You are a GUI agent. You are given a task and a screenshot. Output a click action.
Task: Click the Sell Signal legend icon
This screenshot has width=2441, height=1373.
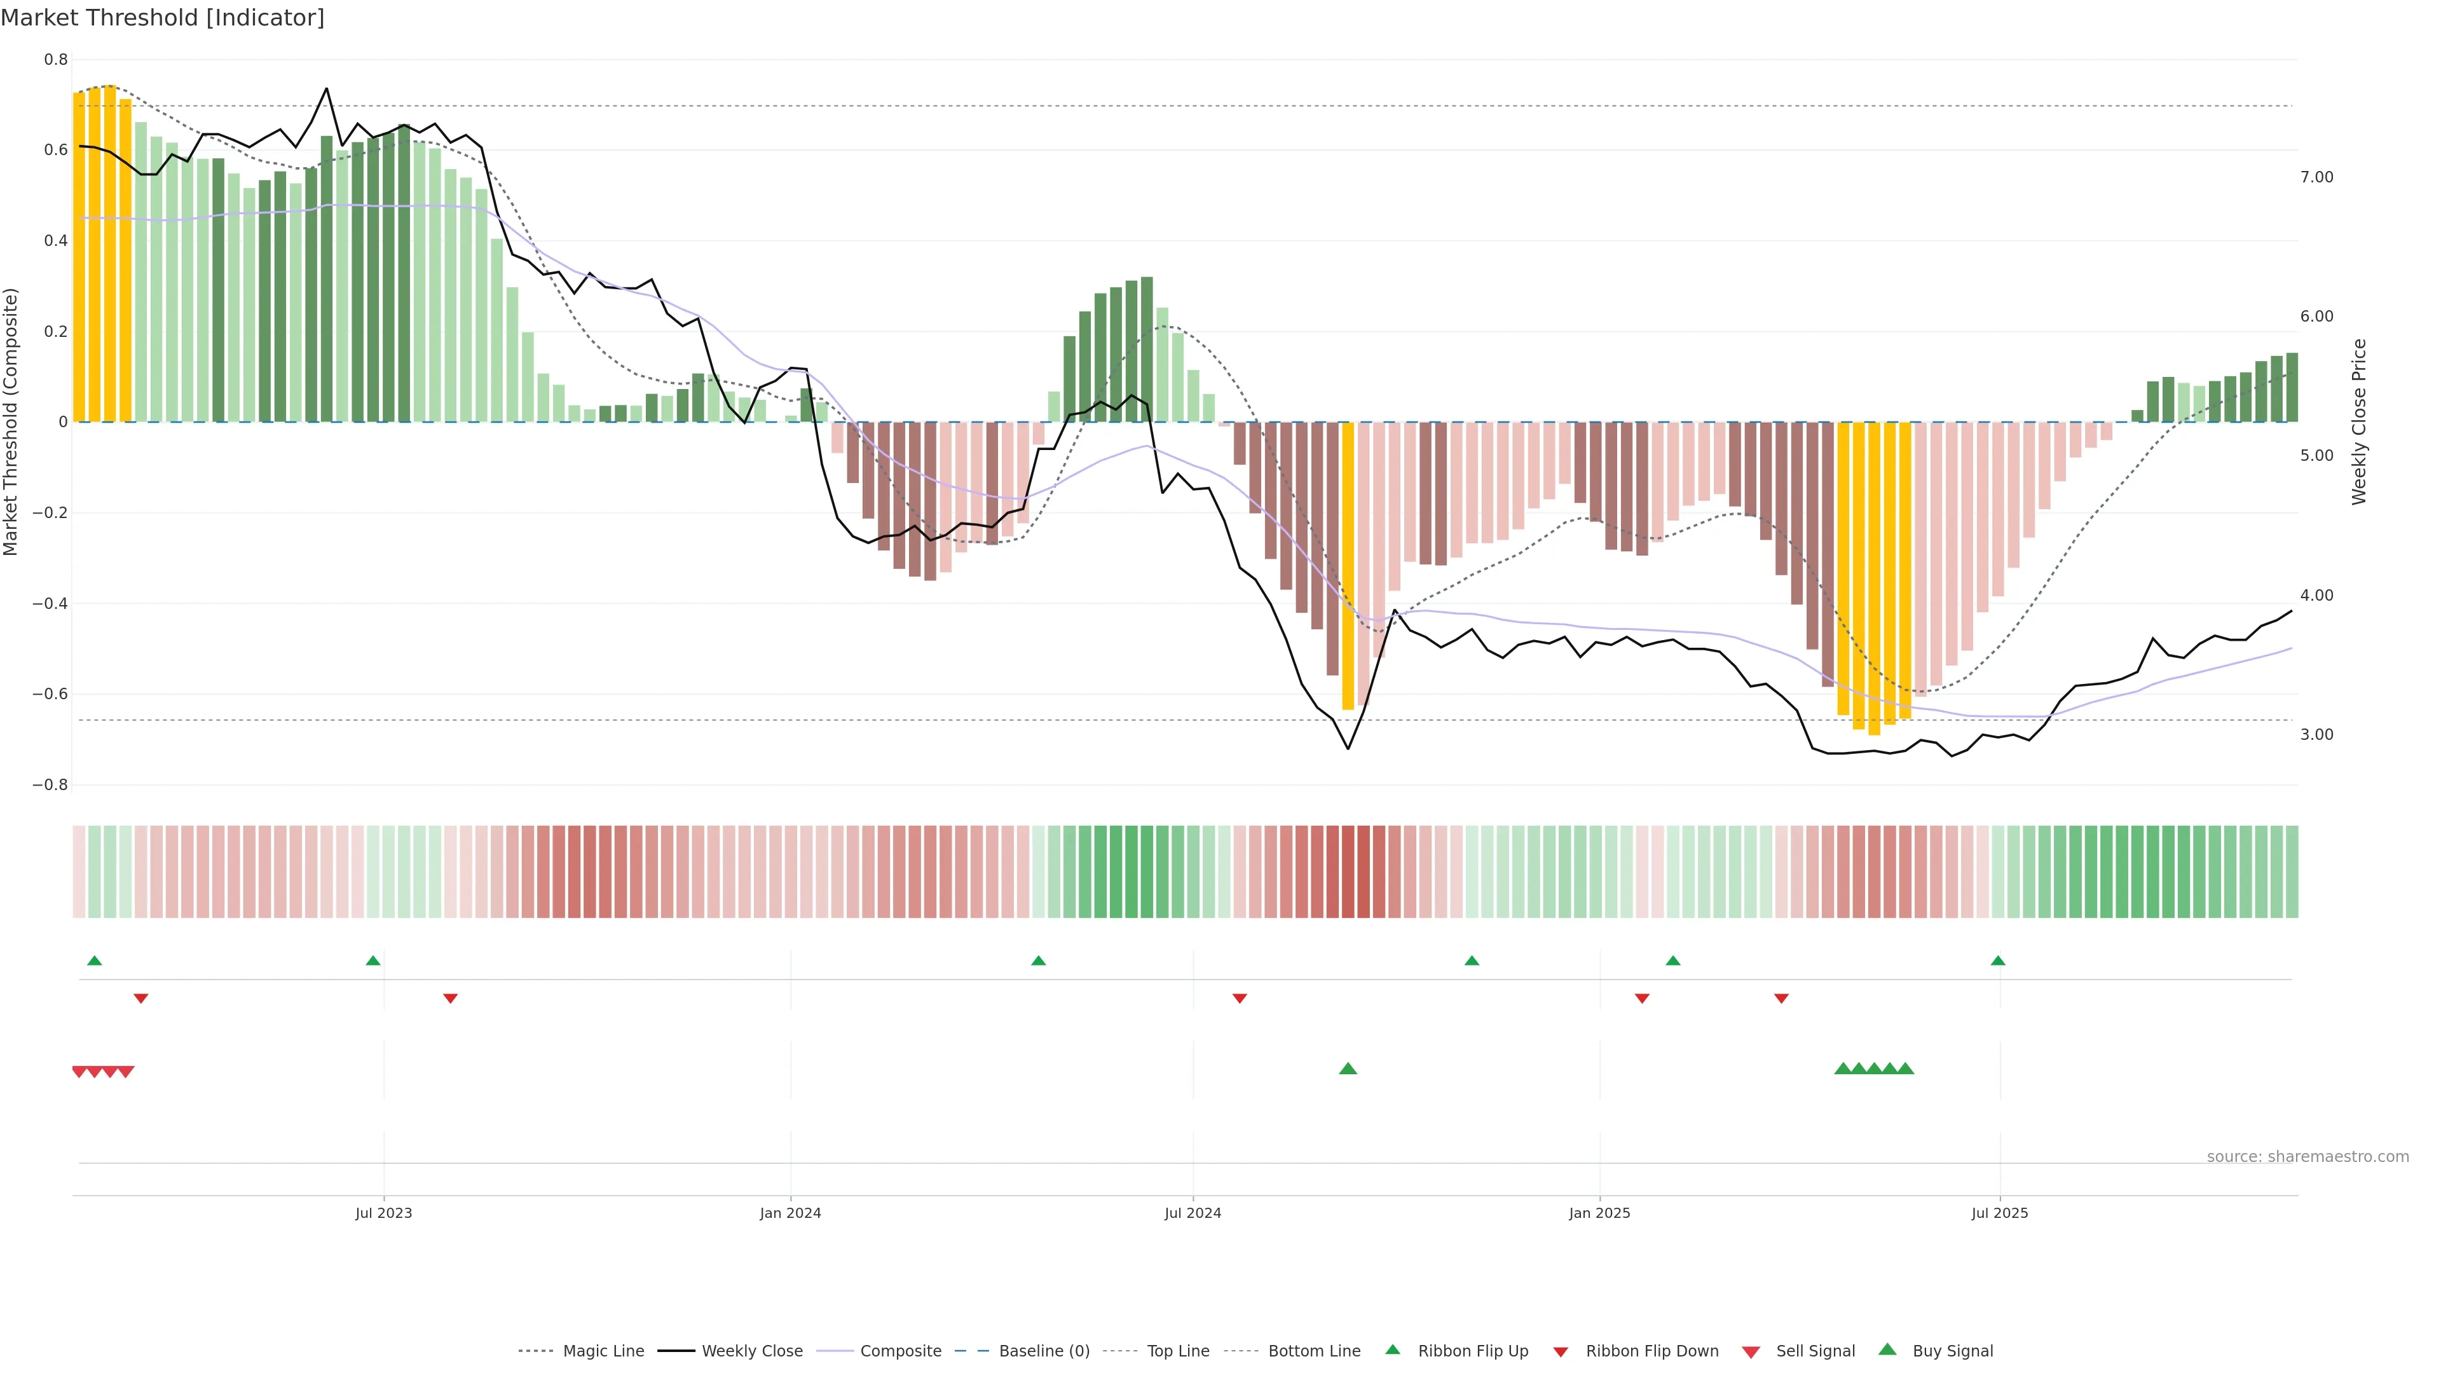pyautogui.click(x=1750, y=1352)
